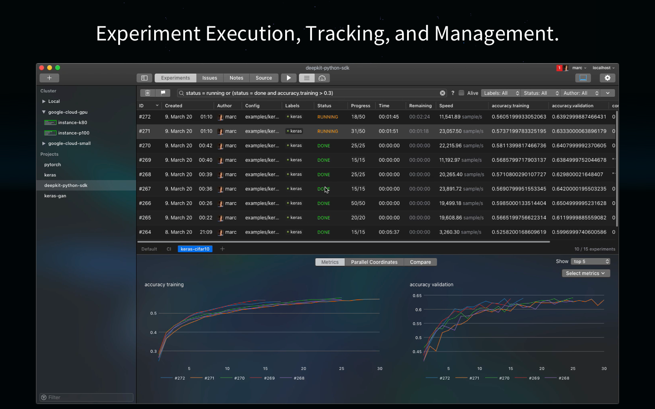Viewport: 655px width, 409px height.
Task: Click the flag icon in filter bar
Action: 163,93
